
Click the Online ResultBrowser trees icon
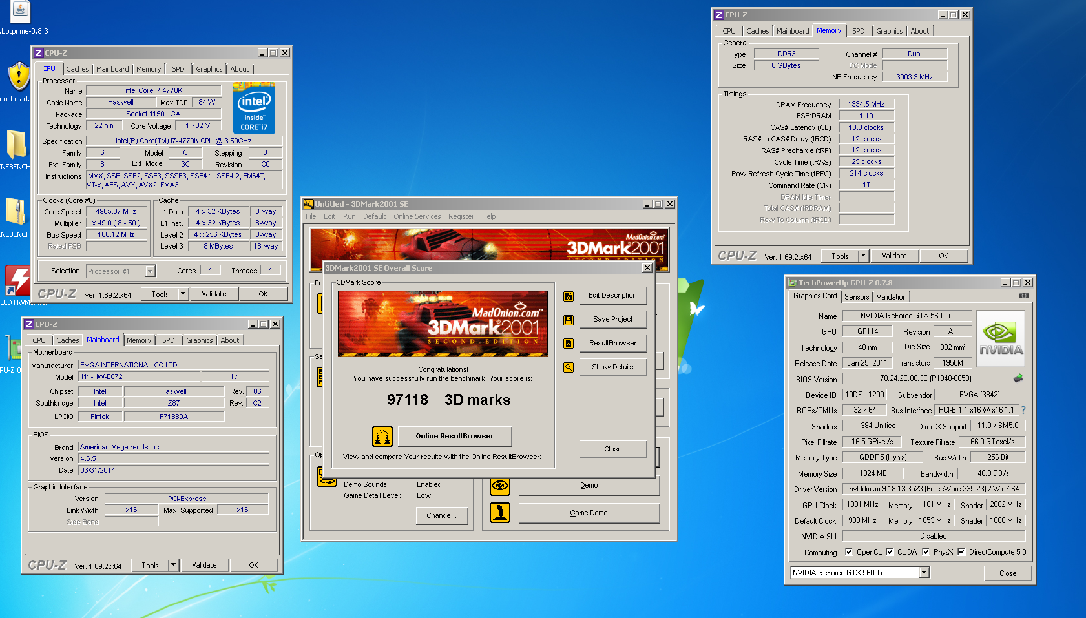[382, 437]
